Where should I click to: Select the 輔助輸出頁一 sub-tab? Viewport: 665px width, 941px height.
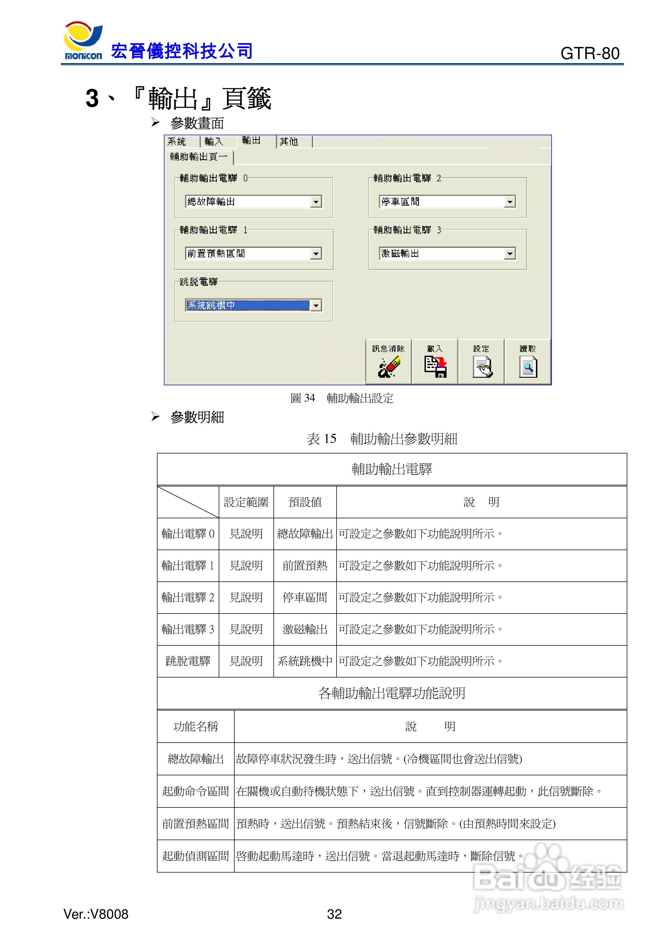coord(199,156)
